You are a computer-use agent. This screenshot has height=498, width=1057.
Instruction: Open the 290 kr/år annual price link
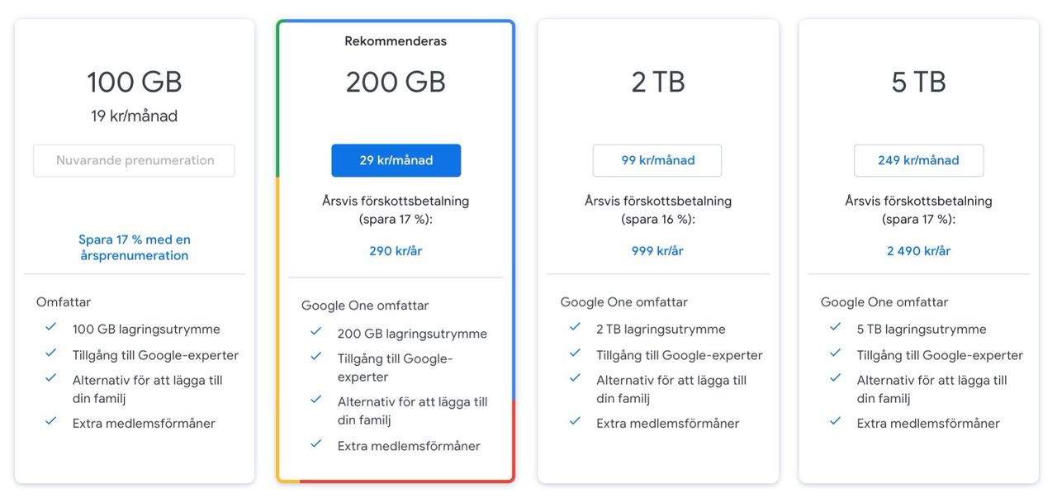396,250
